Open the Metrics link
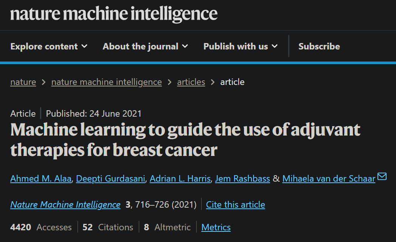Image resolution: width=396 pixels, height=242 pixels. (x=216, y=227)
